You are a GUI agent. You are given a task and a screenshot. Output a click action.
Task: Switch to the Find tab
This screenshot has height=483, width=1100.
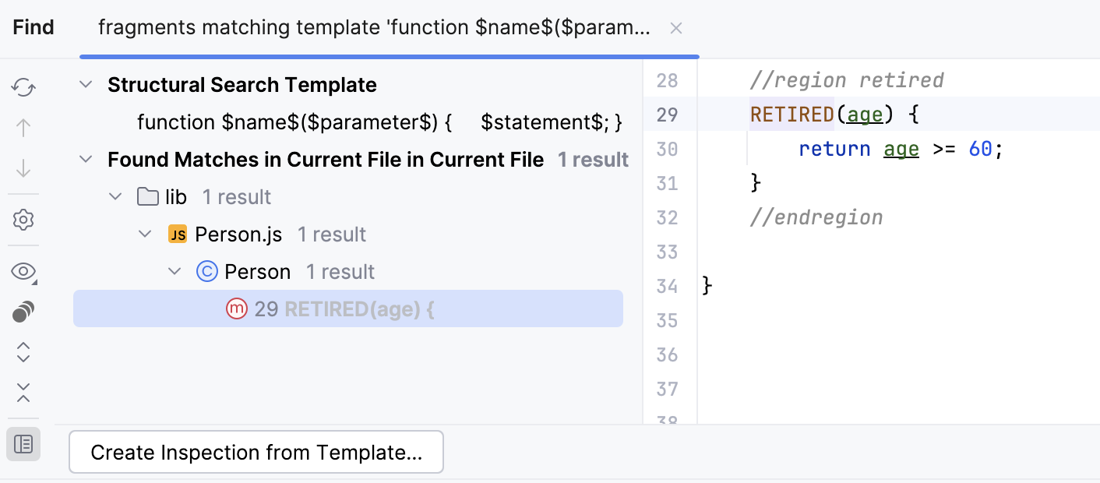pyautogui.click(x=33, y=26)
